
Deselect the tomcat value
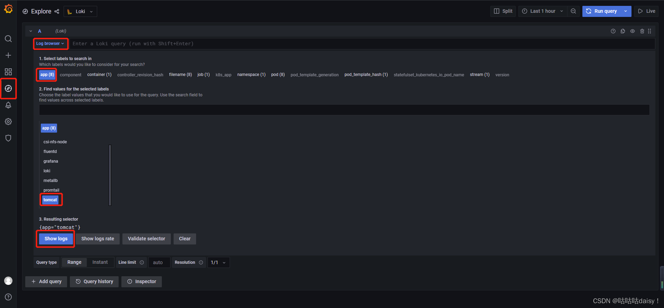50,200
